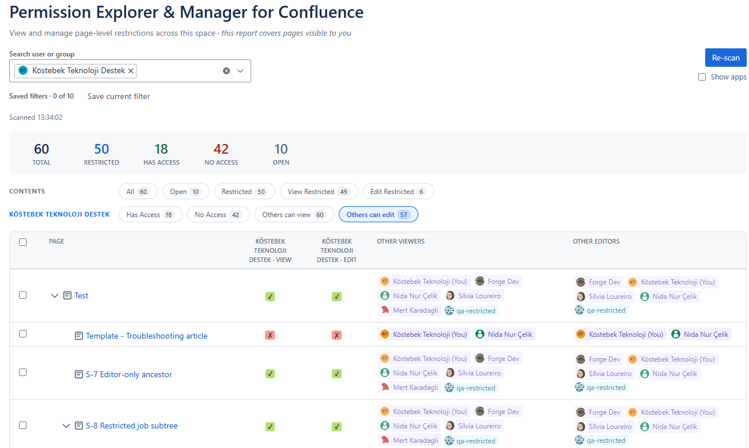Click green edit checkmark in Test row
749x448 pixels.
coord(337,297)
